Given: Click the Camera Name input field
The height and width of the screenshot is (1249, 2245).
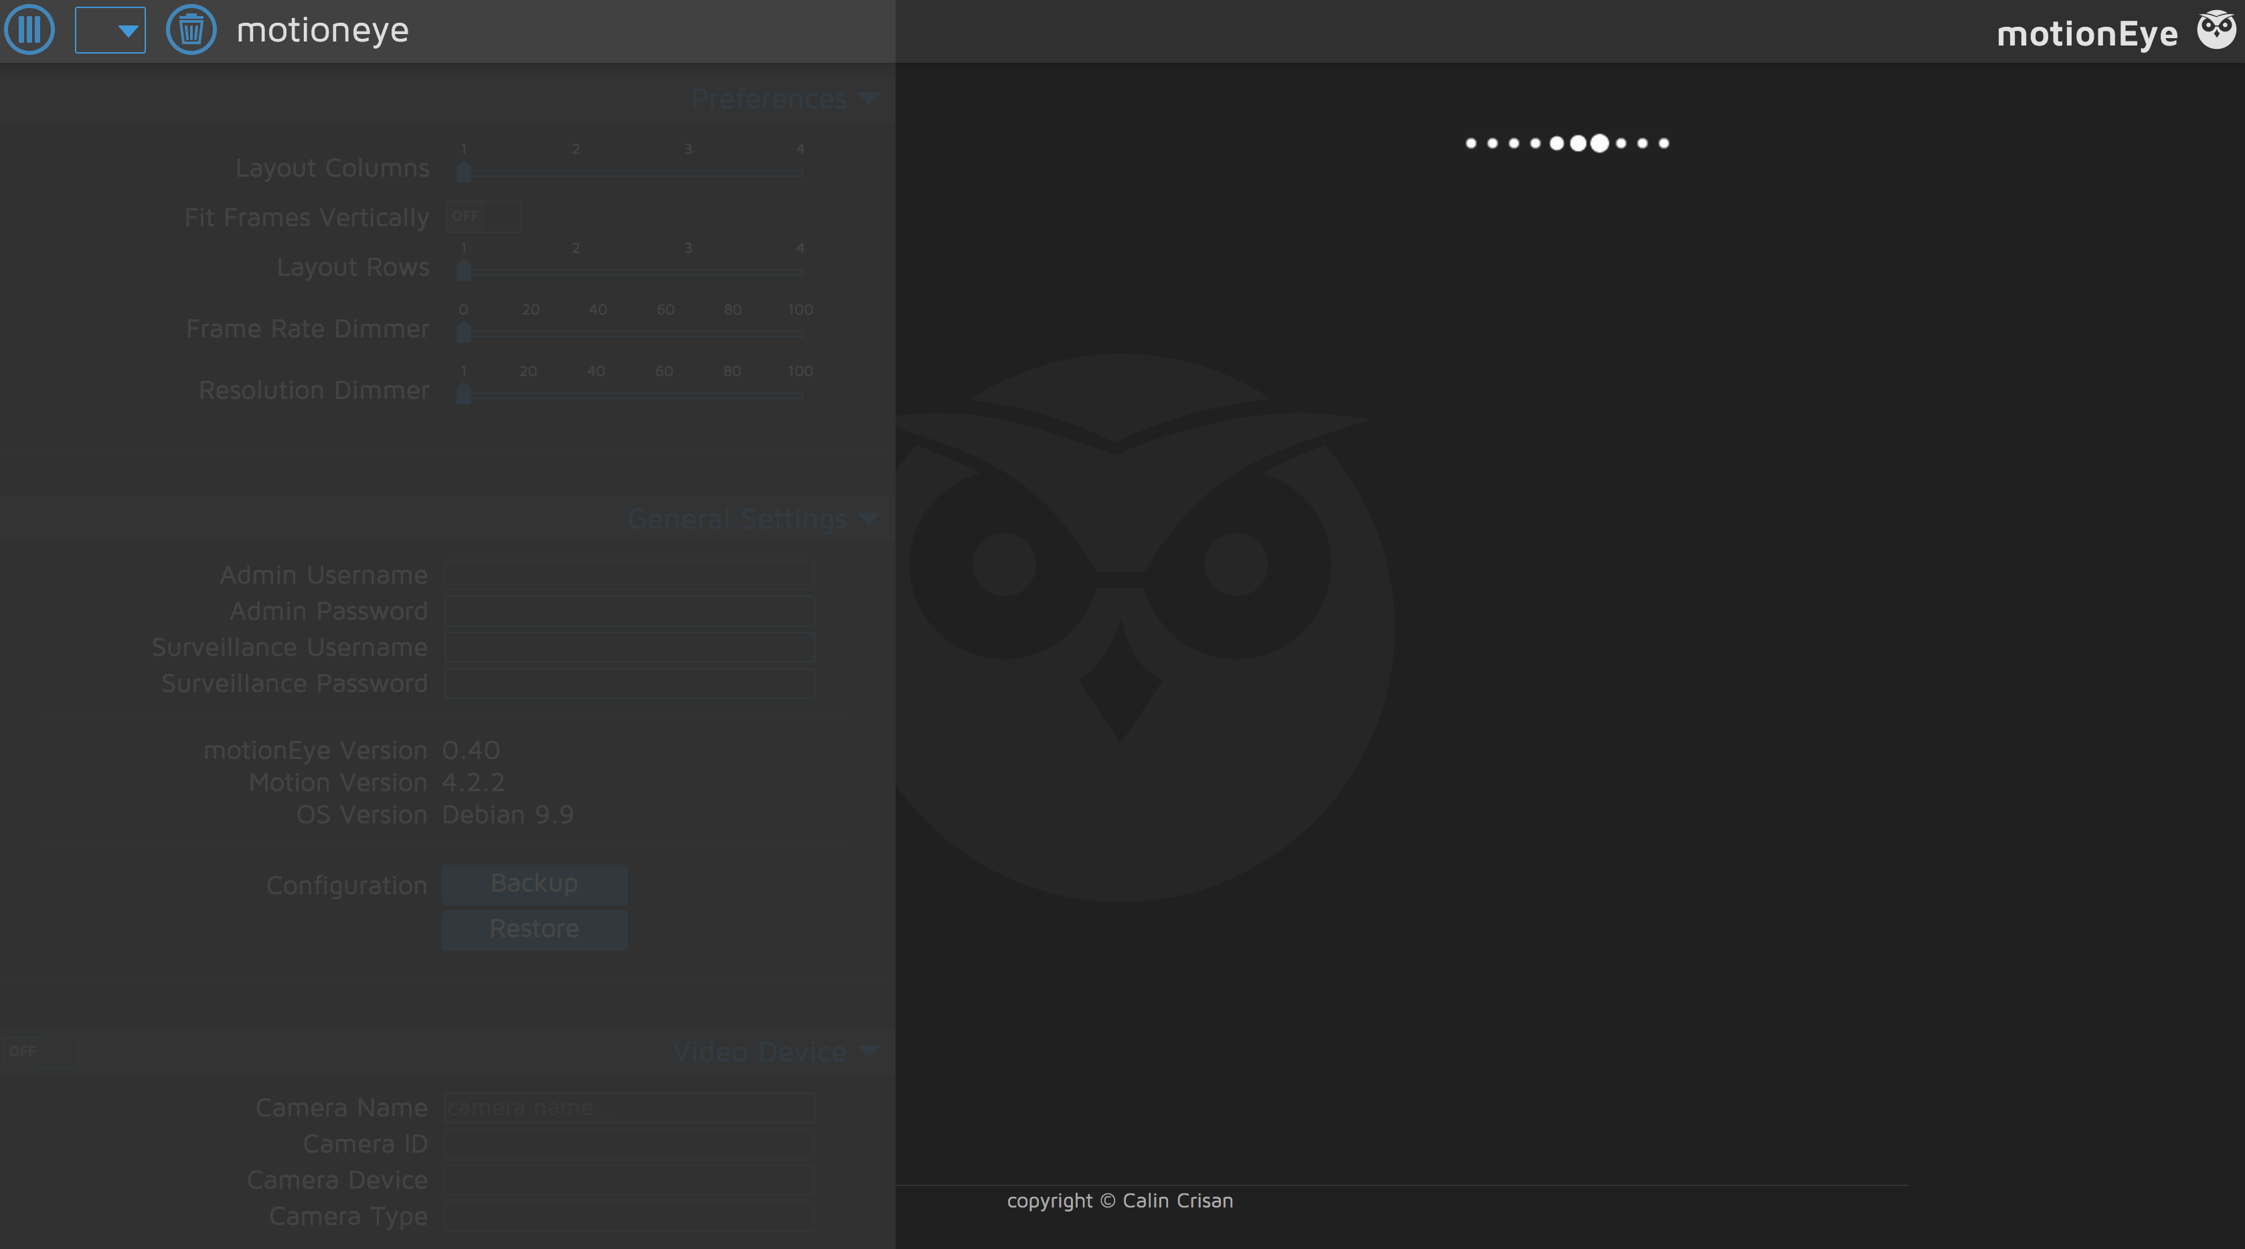Looking at the screenshot, I should (x=629, y=1107).
